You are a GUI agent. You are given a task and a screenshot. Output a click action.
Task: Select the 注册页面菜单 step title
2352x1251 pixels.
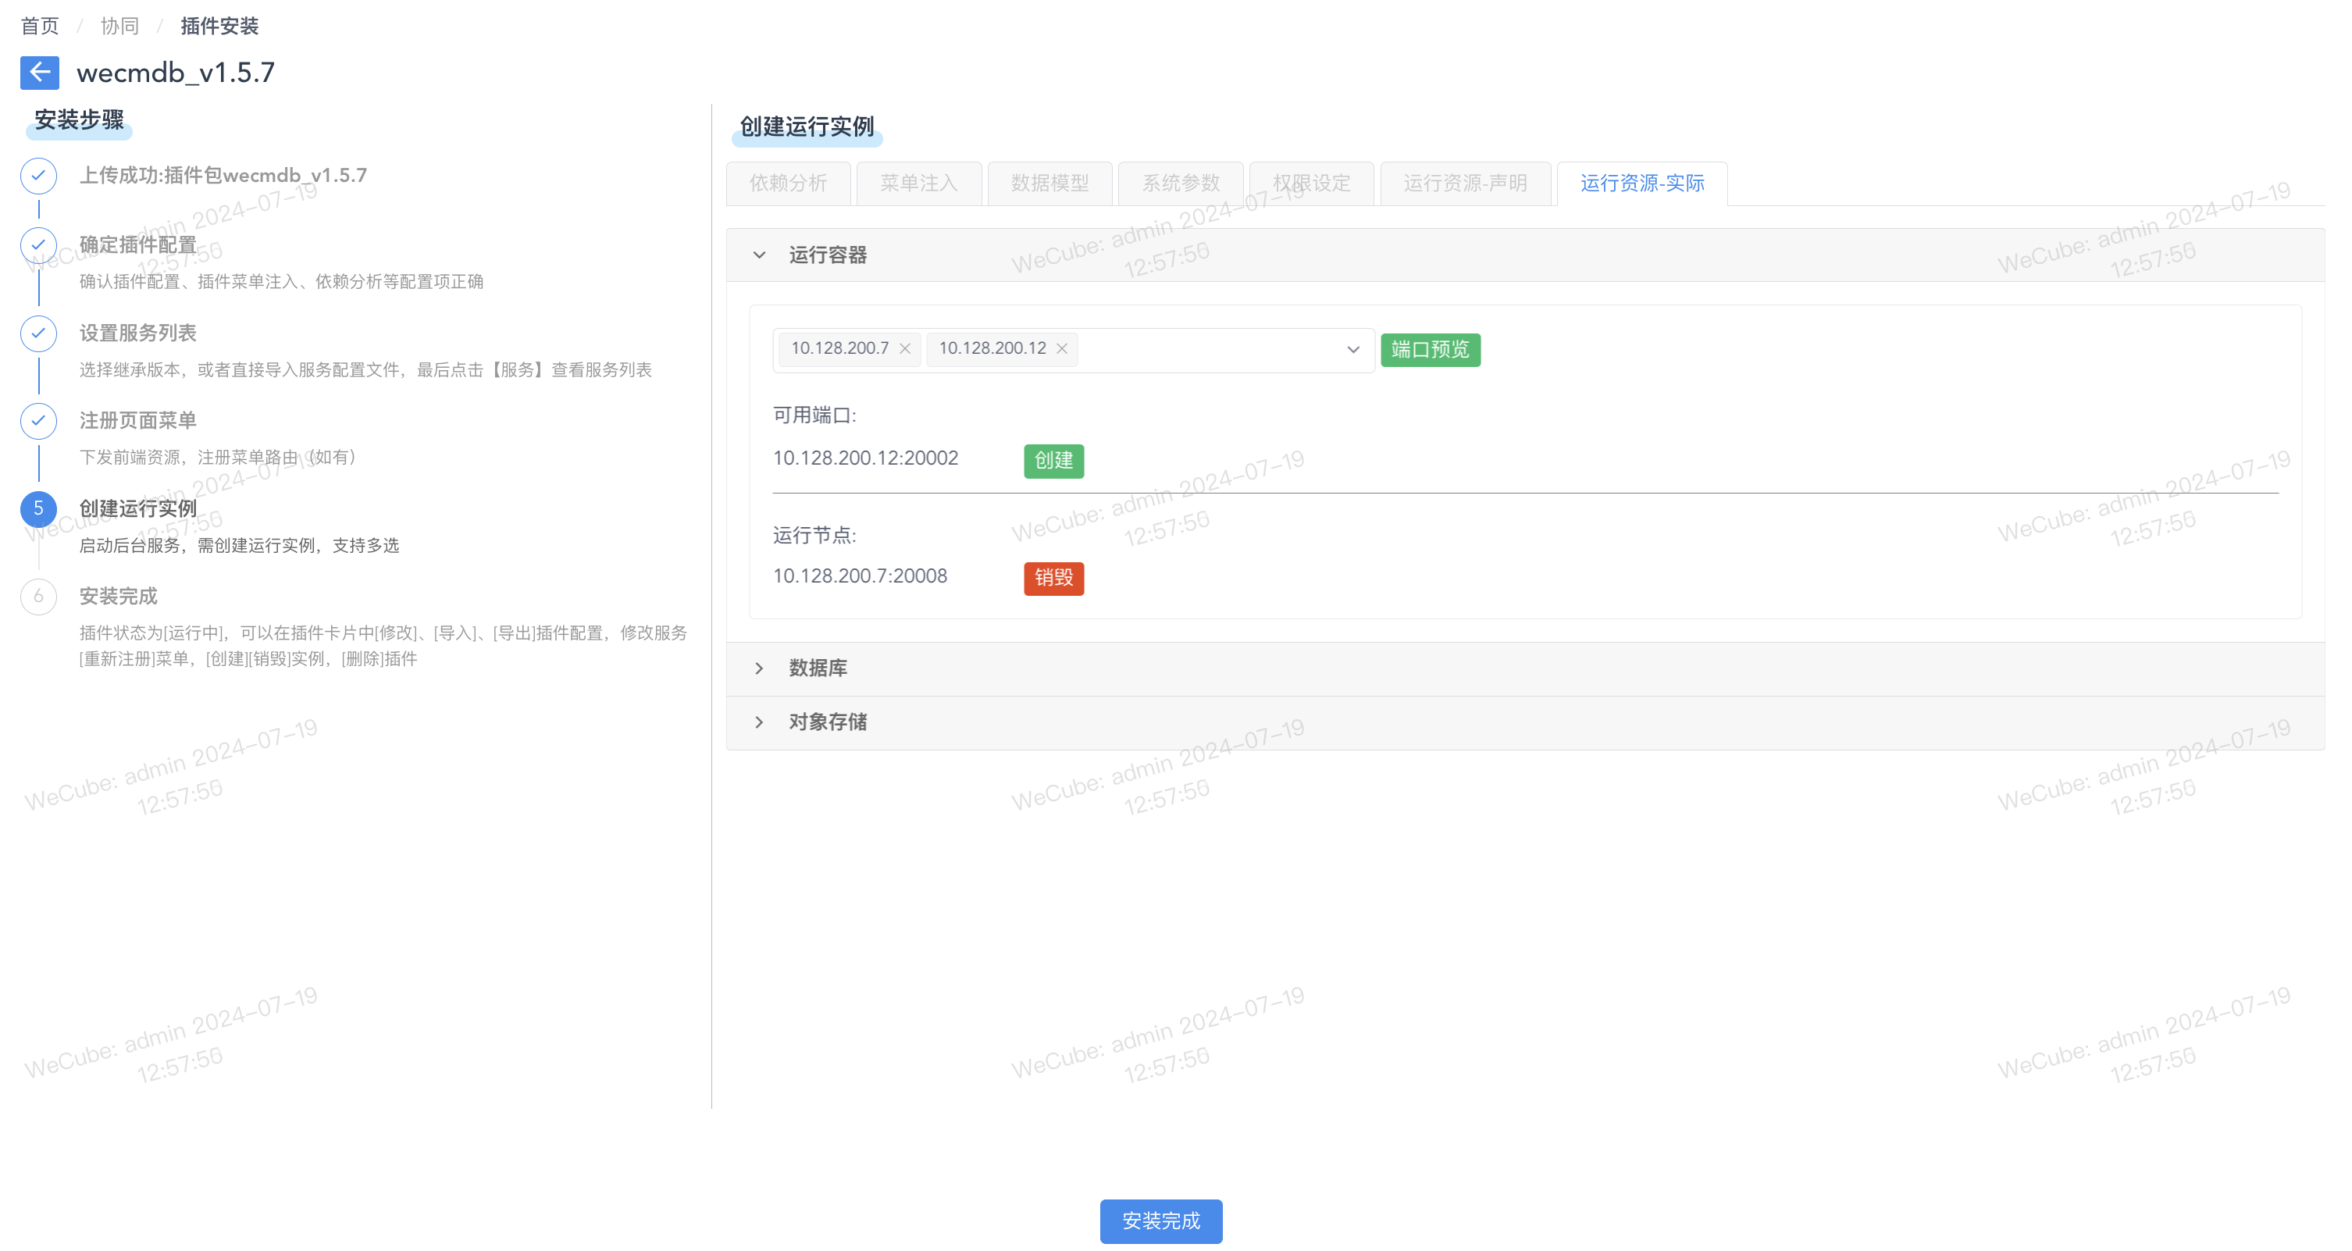[x=138, y=421]
